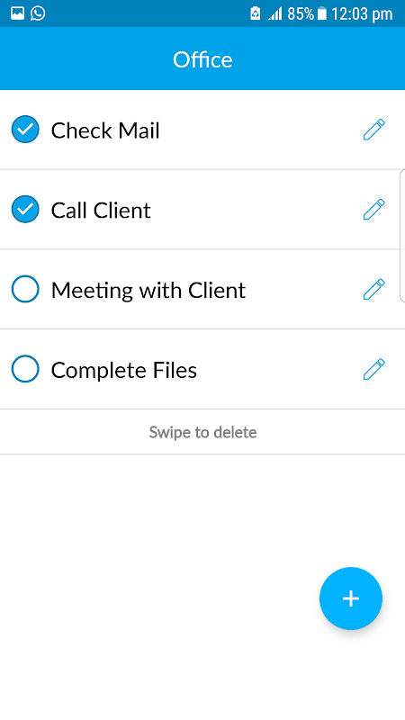The width and height of the screenshot is (405, 720).
Task: Edit the Meeting with Client task
Action: 373,289
